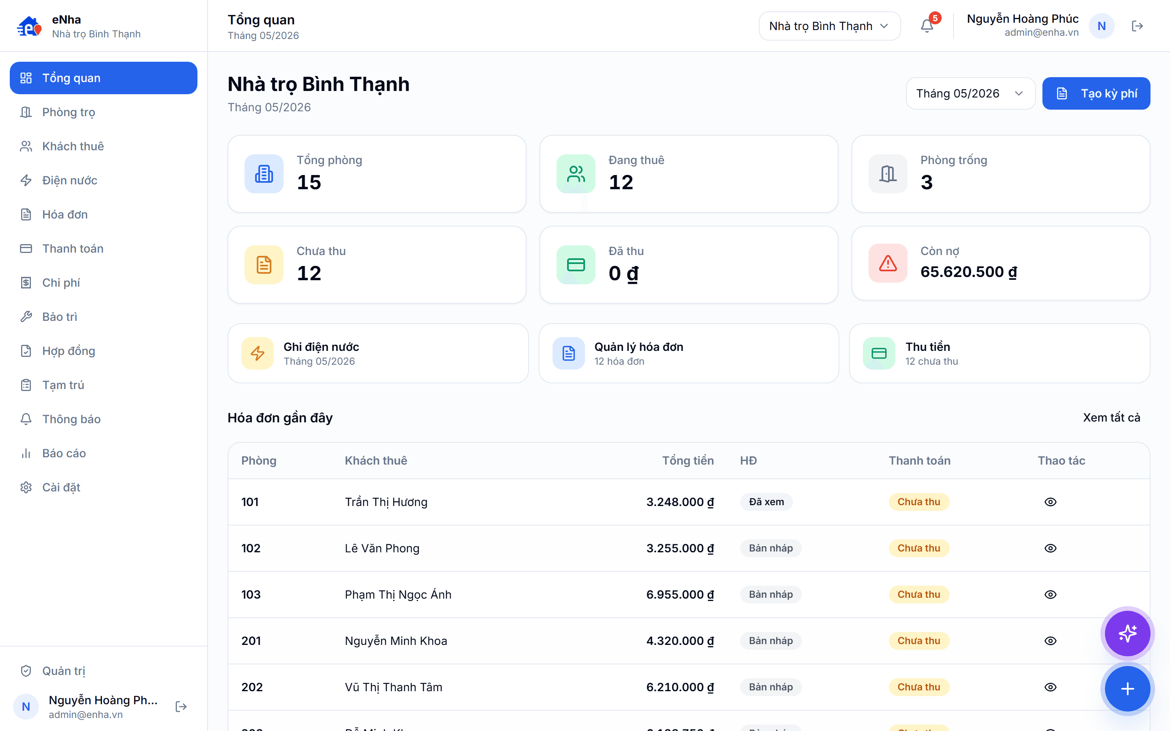Click the Phòng trống door icon

tap(888, 173)
